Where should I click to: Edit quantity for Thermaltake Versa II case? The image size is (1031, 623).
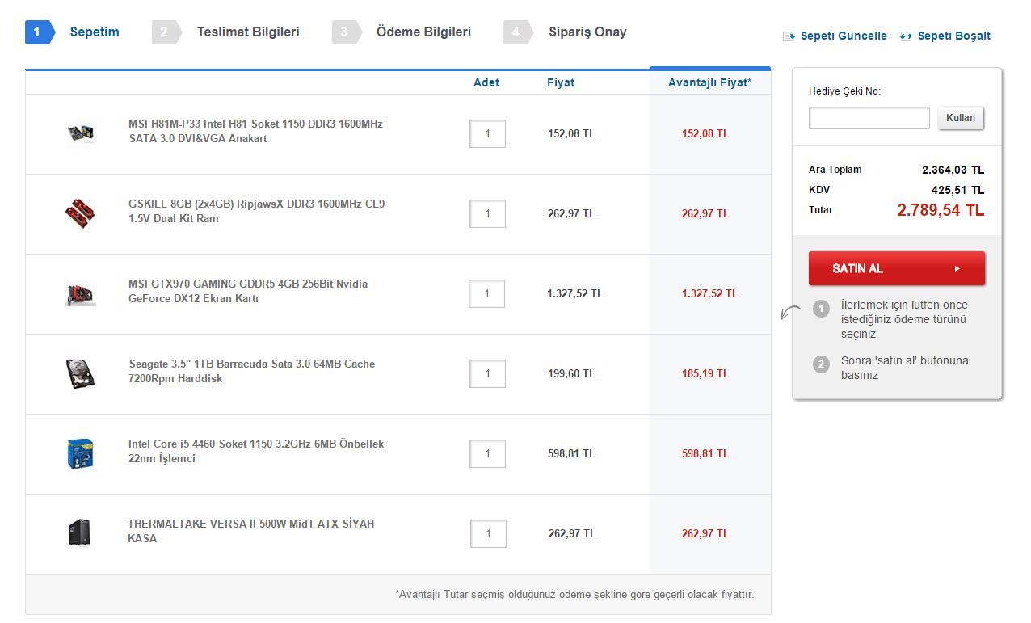pyautogui.click(x=488, y=534)
